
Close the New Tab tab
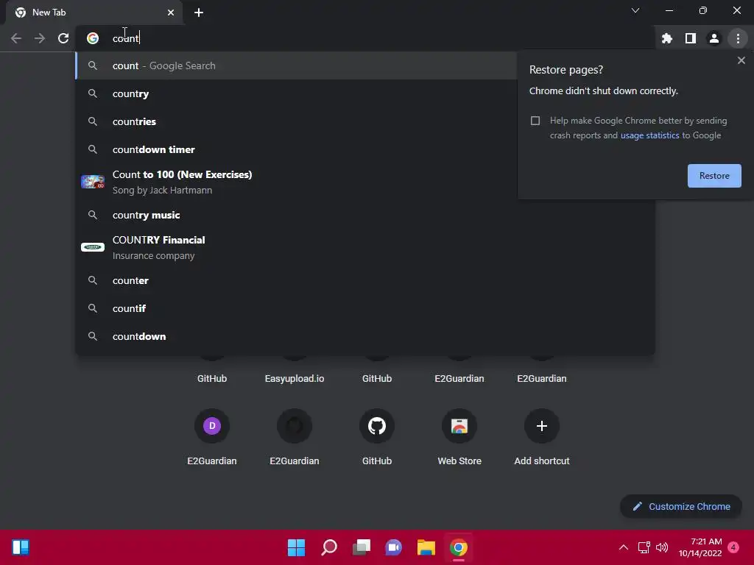point(171,13)
